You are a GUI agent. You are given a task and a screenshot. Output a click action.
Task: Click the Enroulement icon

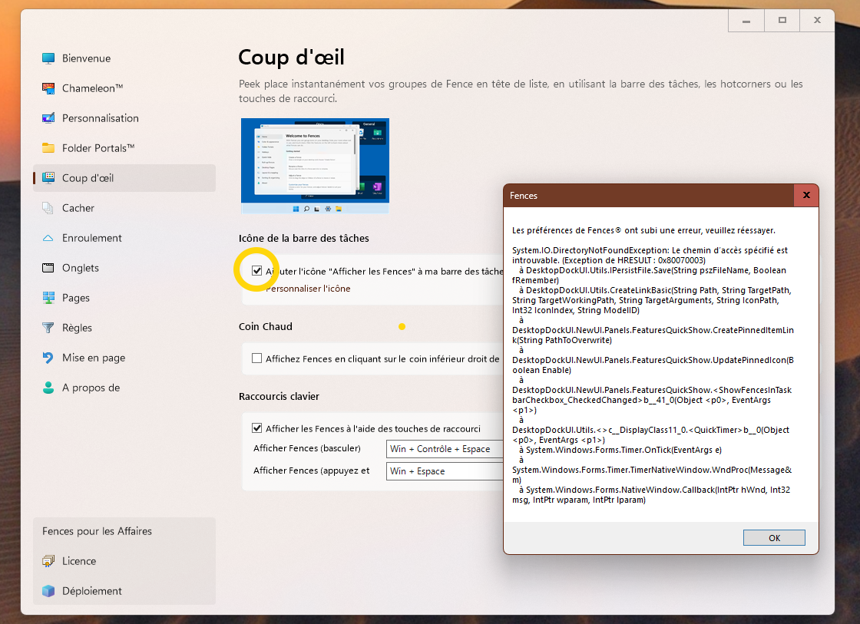(49, 238)
